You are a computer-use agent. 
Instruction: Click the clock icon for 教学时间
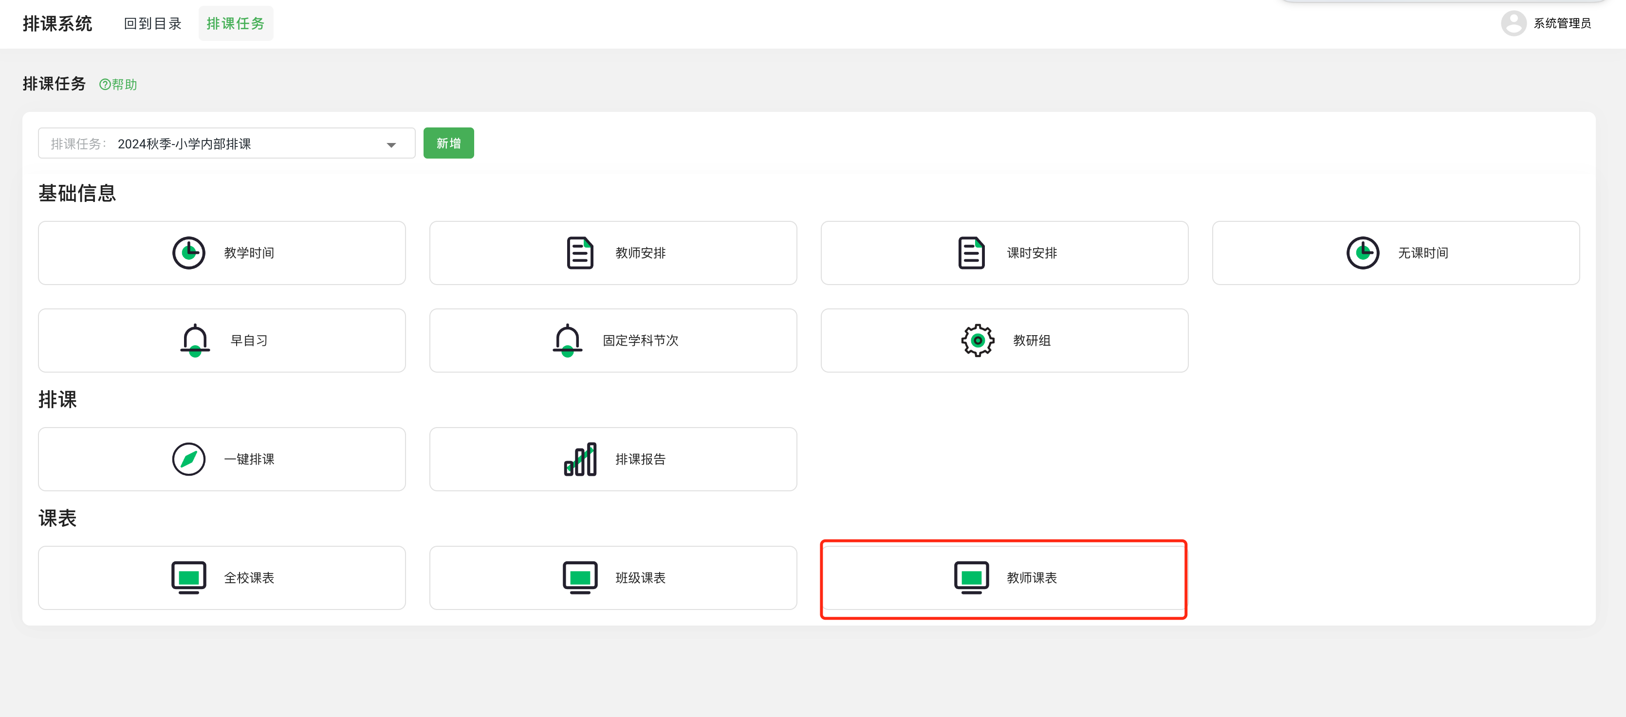(x=189, y=253)
